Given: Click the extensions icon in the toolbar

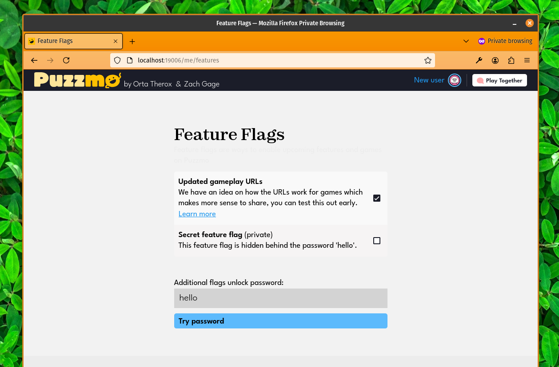Looking at the screenshot, I should [x=511, y=60].
